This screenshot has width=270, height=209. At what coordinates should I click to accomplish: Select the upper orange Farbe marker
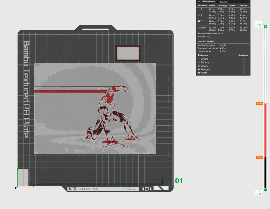[260, 103]
